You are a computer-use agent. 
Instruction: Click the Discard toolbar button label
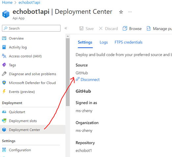coord(111,29)
